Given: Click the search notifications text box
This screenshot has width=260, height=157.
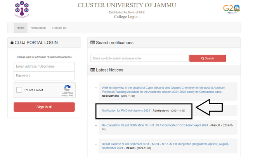Looking at the screenshot, I should pos(139,58).
